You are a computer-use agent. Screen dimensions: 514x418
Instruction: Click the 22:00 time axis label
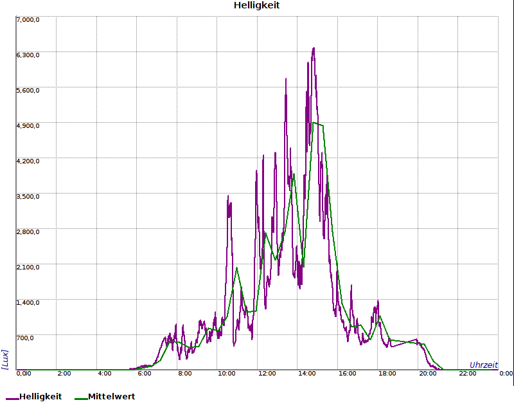point(468,374)
